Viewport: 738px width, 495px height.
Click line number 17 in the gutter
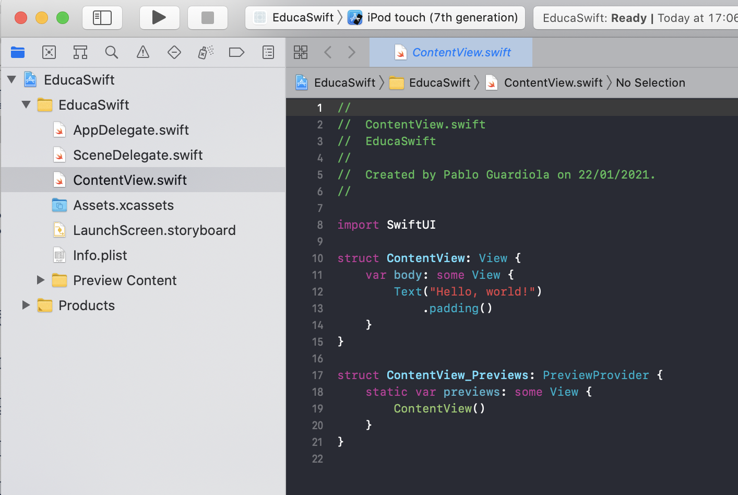click(317, 375)
